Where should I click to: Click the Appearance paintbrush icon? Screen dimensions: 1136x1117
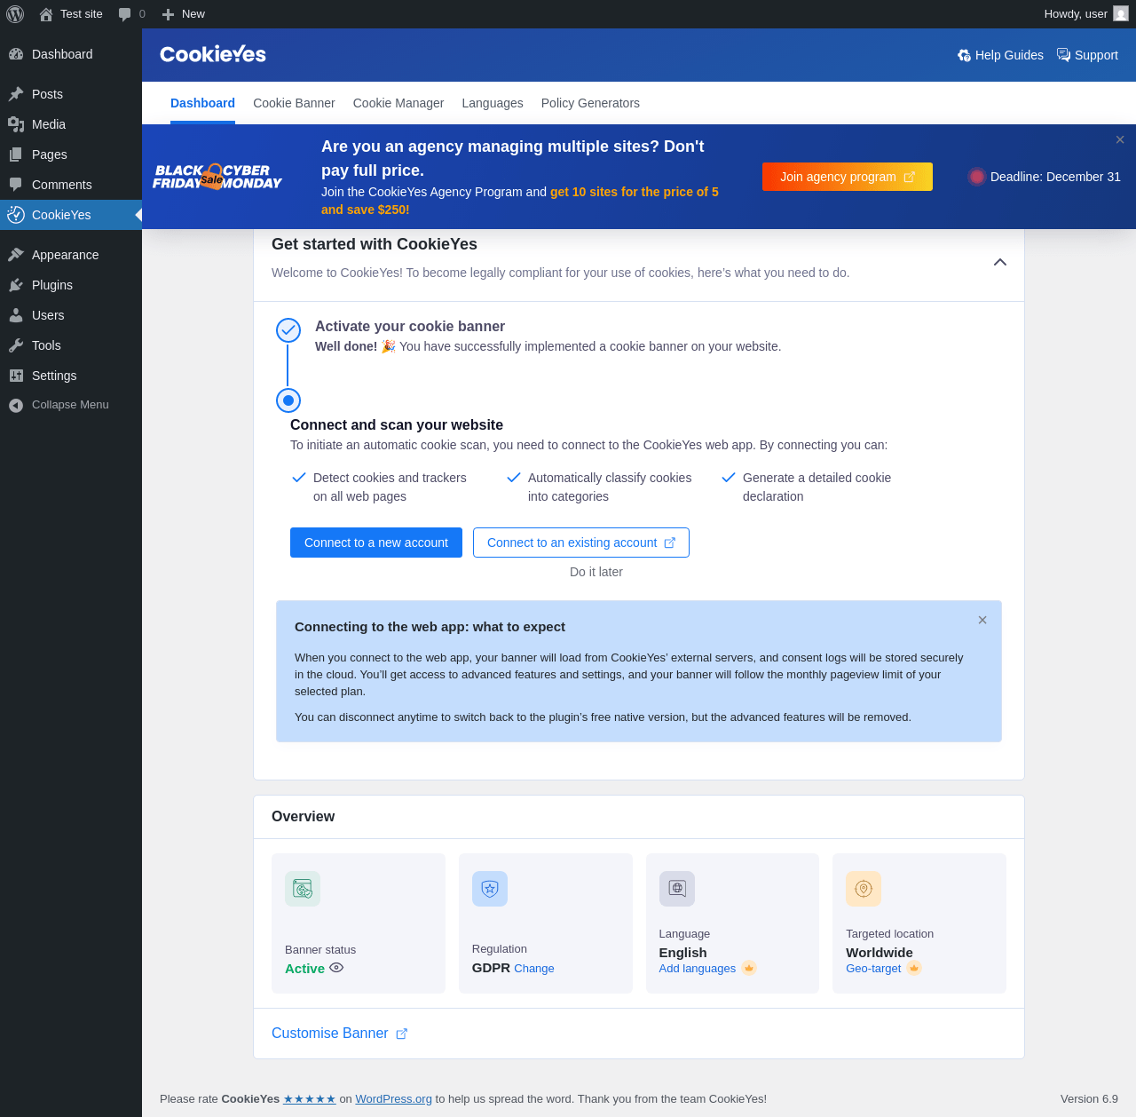click(16, 255)
